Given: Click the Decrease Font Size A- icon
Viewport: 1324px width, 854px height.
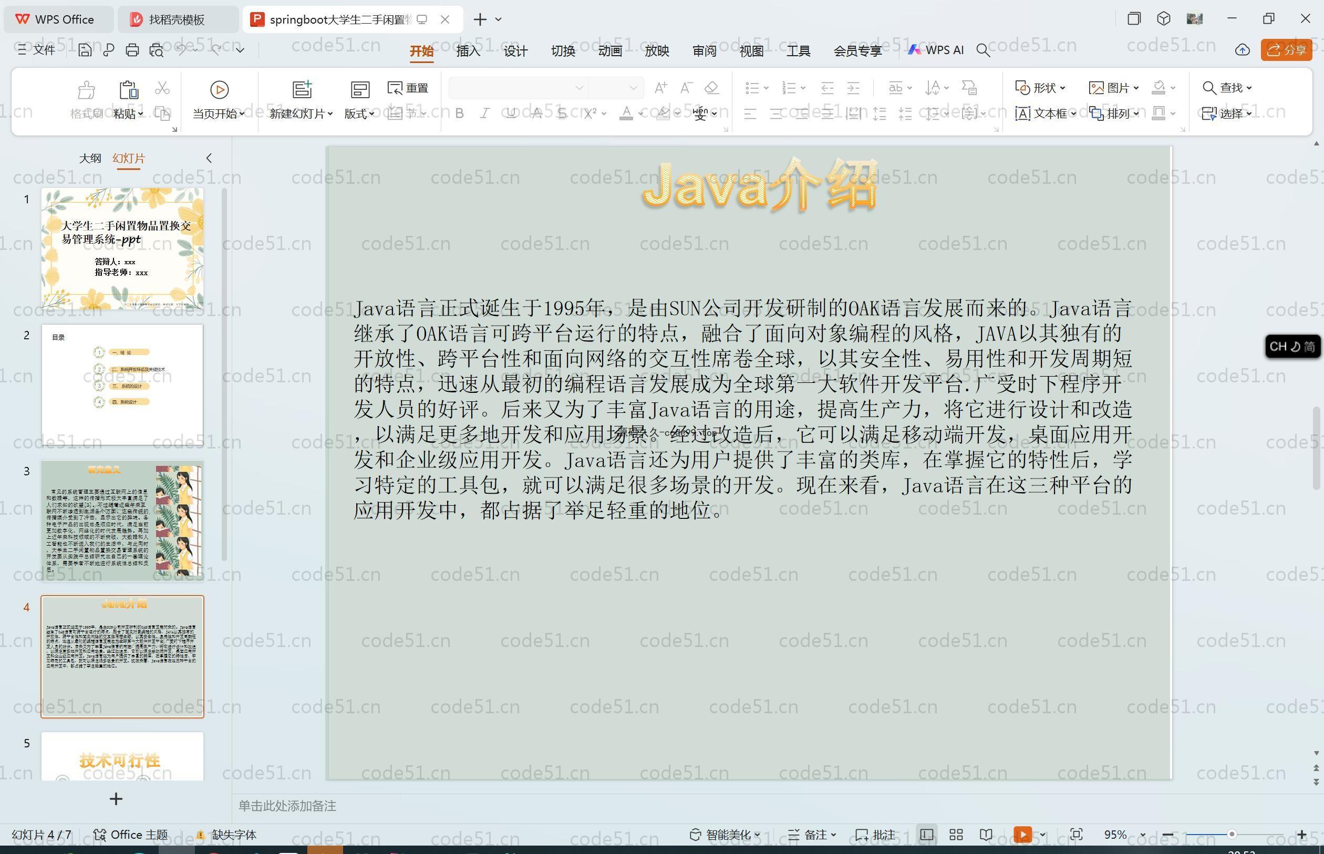Looking at the screenshot, I should (686, 88).
